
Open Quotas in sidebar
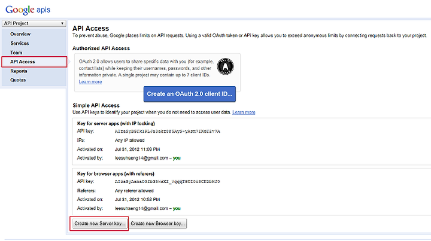click(18, 80)
